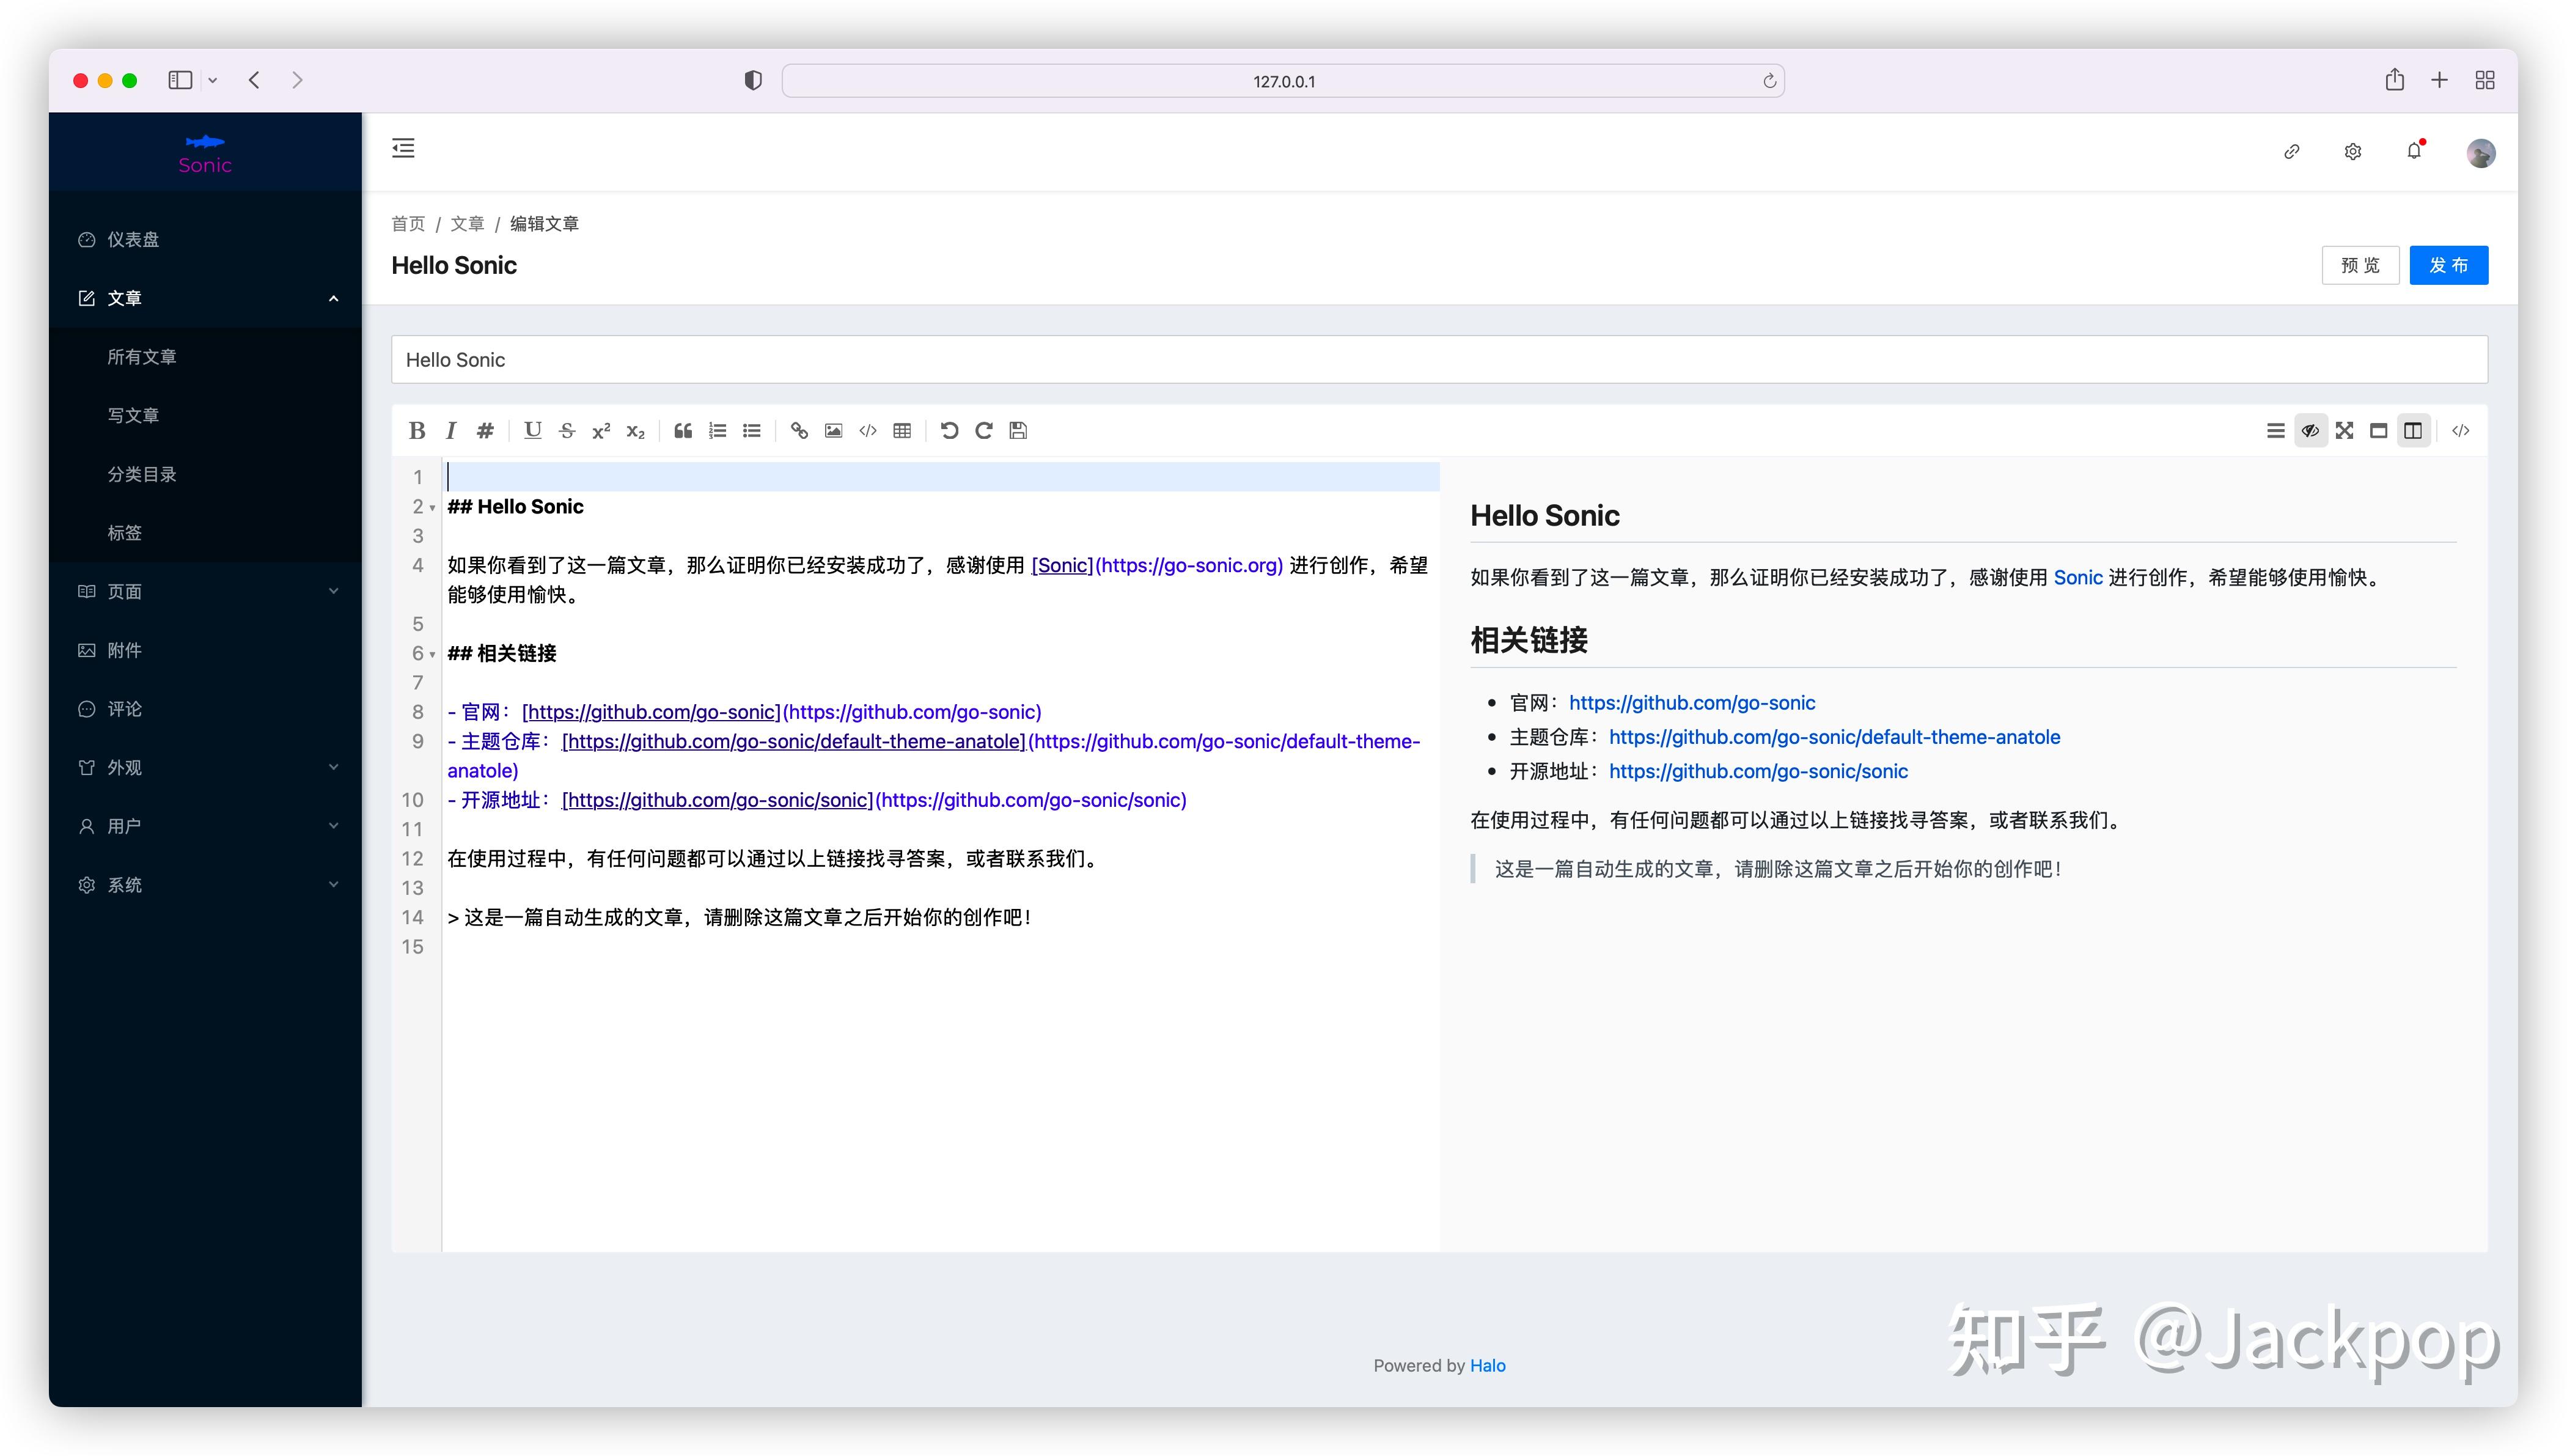Image resolution: width=2567 pixels, height=1456 pixels.
Task: Insert a heading using the hash icon
Action: (x=485, y=431)
